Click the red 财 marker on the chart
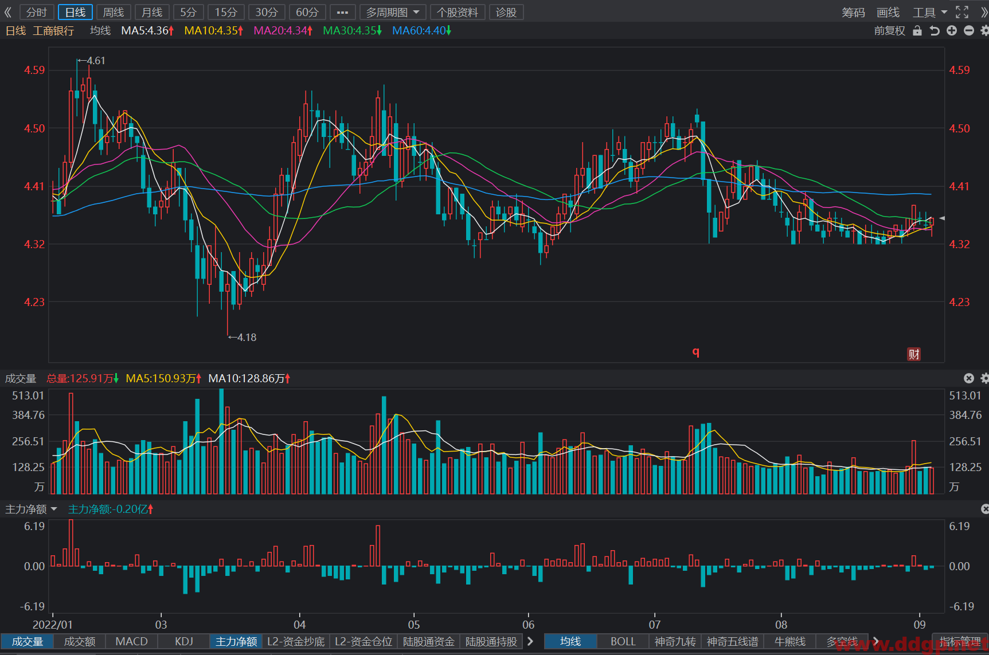 click(x=914, y=354)
